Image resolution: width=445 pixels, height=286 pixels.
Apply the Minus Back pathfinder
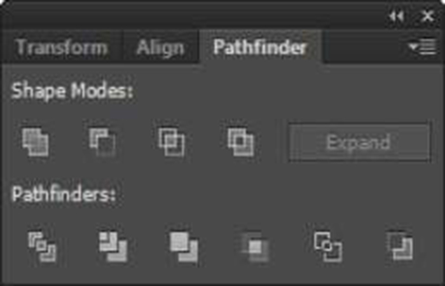point(400,247)
